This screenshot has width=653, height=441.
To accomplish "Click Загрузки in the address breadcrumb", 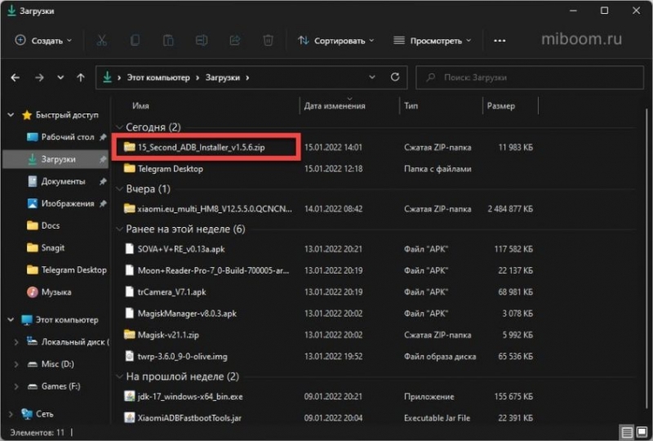I will pos(223,78).
